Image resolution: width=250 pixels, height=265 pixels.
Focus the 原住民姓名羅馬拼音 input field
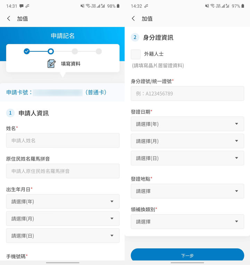point(63,171)
